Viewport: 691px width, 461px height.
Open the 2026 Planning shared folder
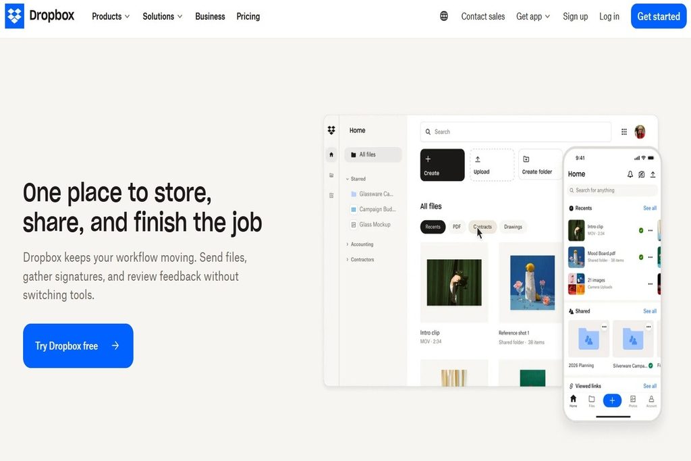pyautogui.click(x=588, y=339)
